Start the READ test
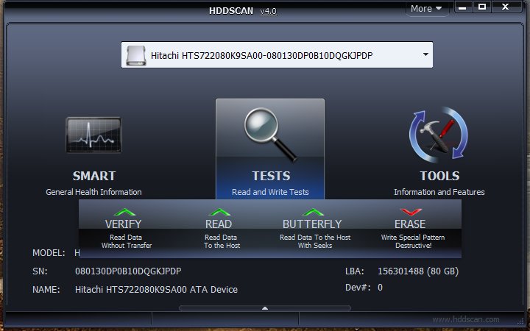 click(x=219, y=224)
